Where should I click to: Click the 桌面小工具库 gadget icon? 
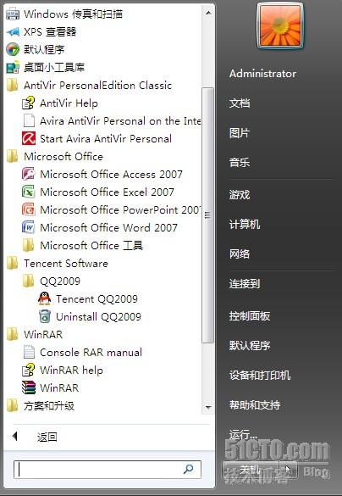(x=13, y=67)
